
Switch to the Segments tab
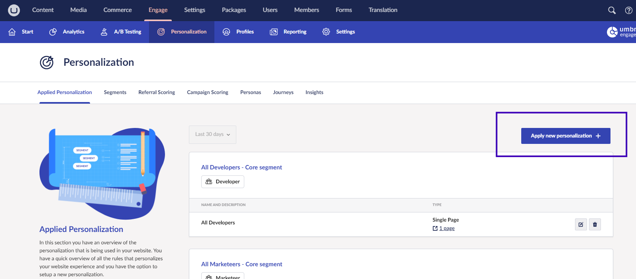coord(115,92)
